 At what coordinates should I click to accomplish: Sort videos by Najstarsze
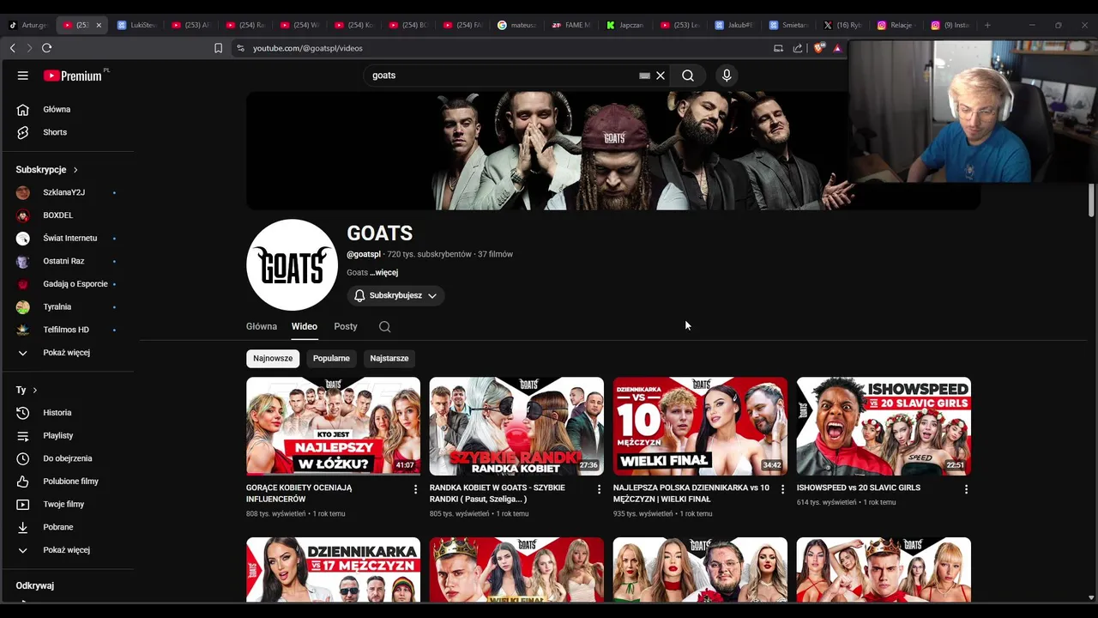(389, 358)
